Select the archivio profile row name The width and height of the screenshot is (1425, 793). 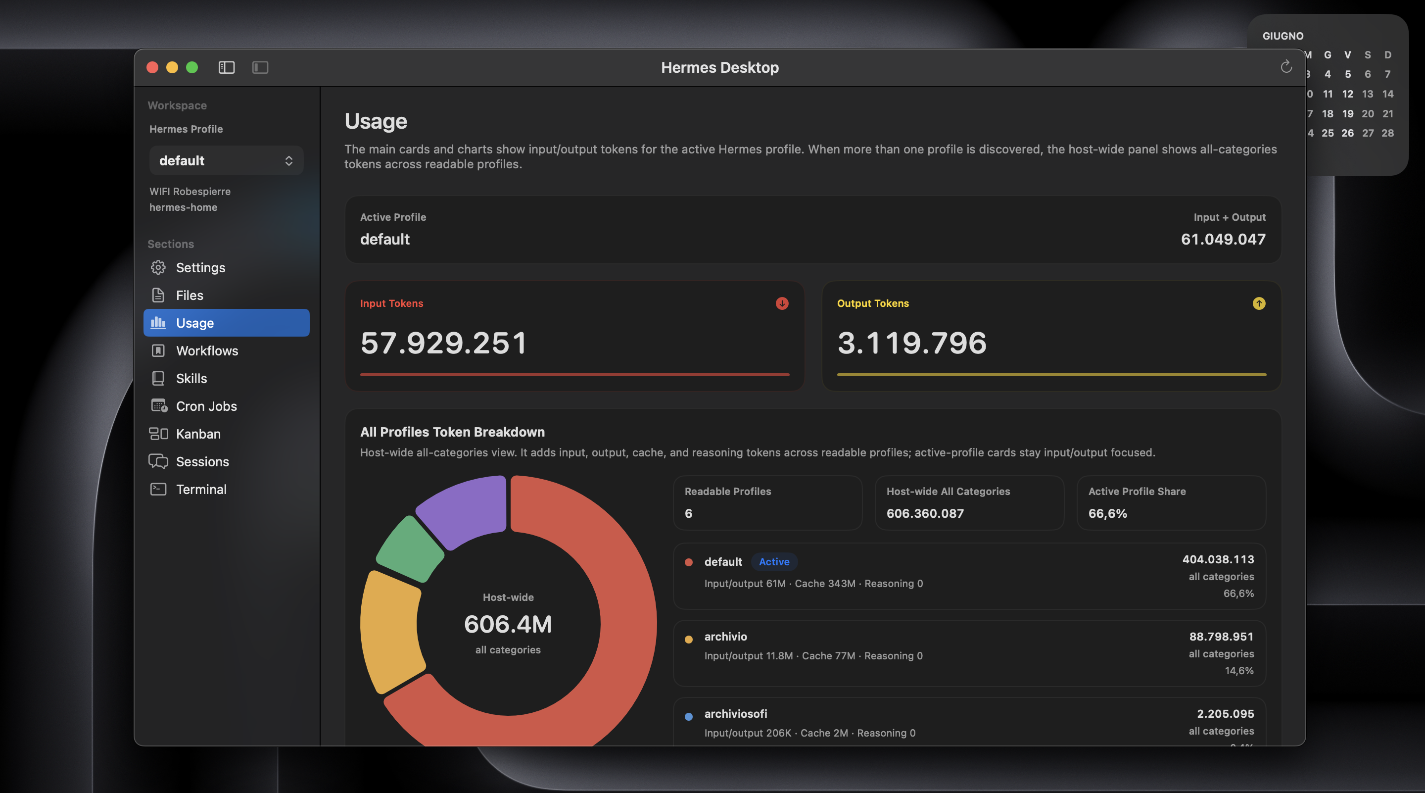[x=725, y=637]
